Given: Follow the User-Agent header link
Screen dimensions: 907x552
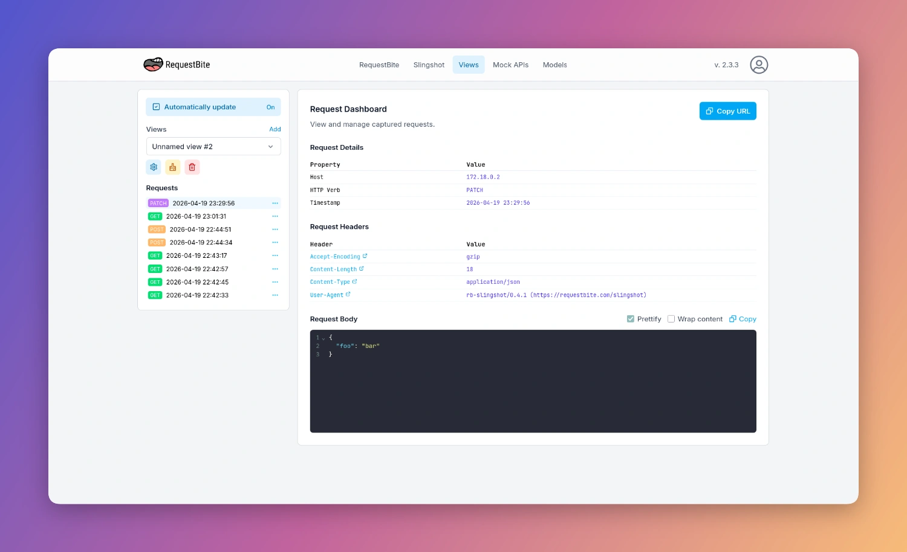Looking at the screenshot, I should tap(327, 295).
